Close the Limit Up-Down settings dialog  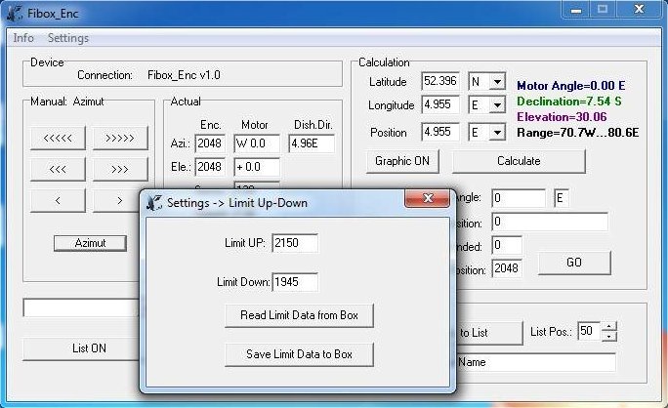point(426,200)
